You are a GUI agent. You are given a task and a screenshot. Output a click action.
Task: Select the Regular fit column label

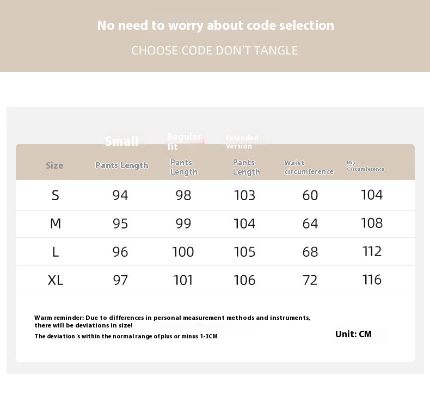[184, 141]
